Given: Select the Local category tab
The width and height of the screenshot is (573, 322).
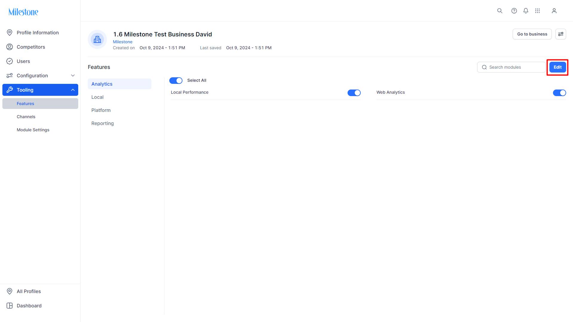Looking at the screenshot, I should [119, 97].
